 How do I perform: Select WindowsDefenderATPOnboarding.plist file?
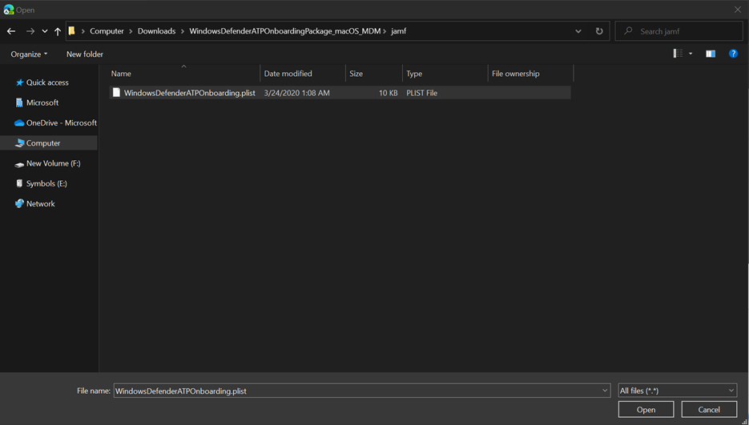tap(340, 93)
